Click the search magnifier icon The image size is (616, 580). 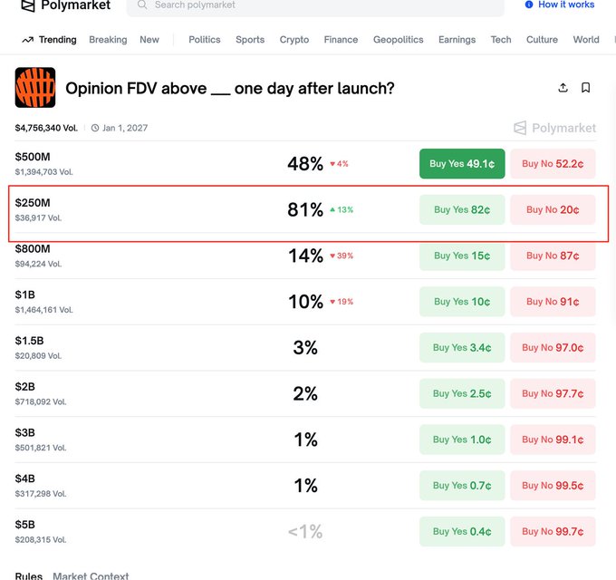point(141,5)
